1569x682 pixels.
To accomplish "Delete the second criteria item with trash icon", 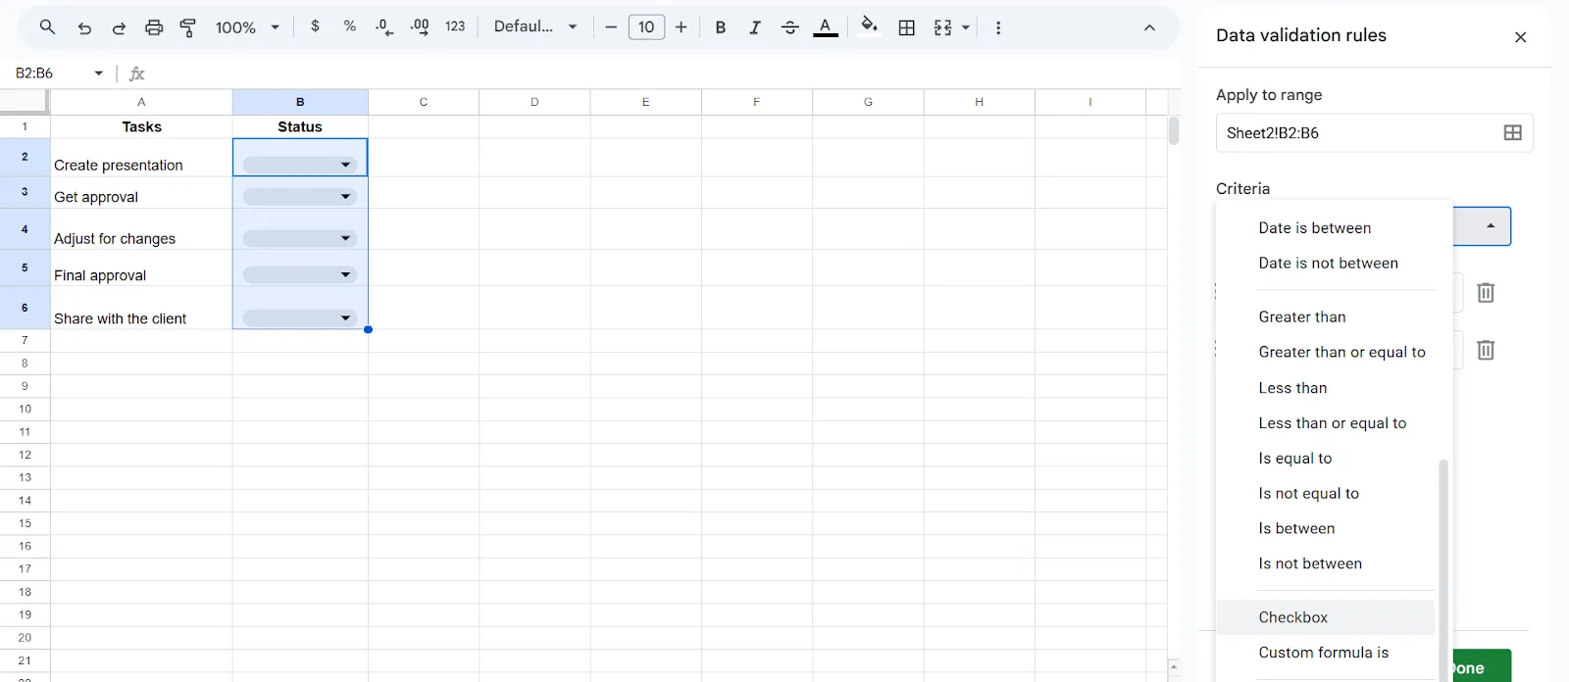I will pos(1486,350).
